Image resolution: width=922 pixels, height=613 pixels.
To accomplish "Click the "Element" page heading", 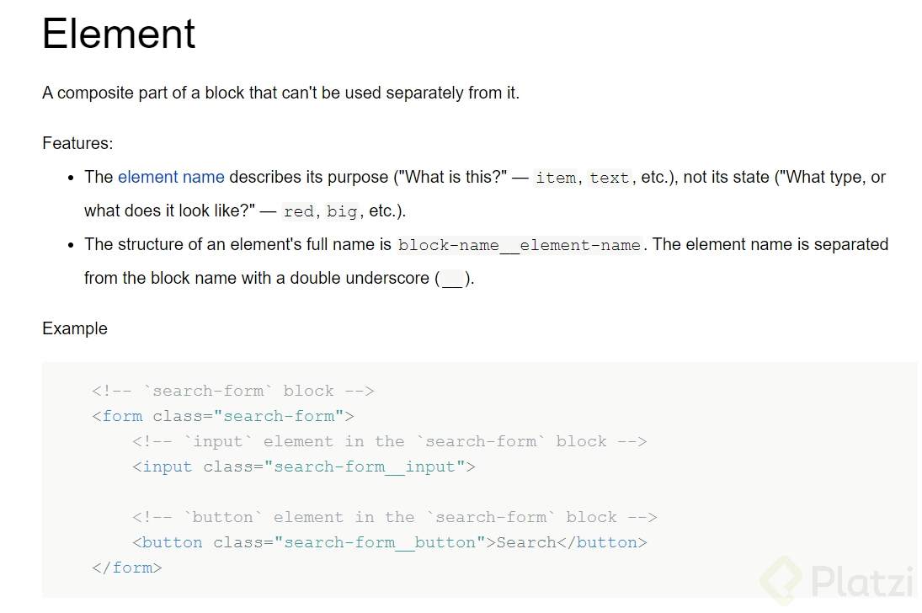I will pyautogui.click(x=119, y=35).
